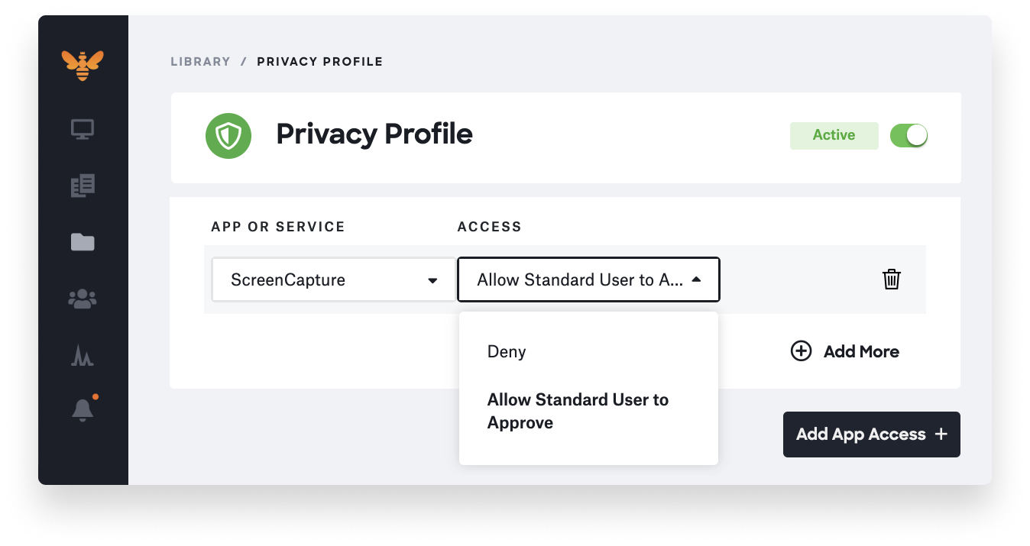Screen dimensions: 1030x546
Task: Click the Add More label
Action: (861, 351)
